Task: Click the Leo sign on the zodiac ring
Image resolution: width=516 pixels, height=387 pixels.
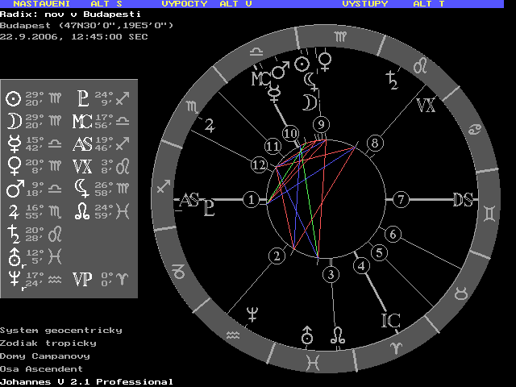Action: click(x=420, y=64)
